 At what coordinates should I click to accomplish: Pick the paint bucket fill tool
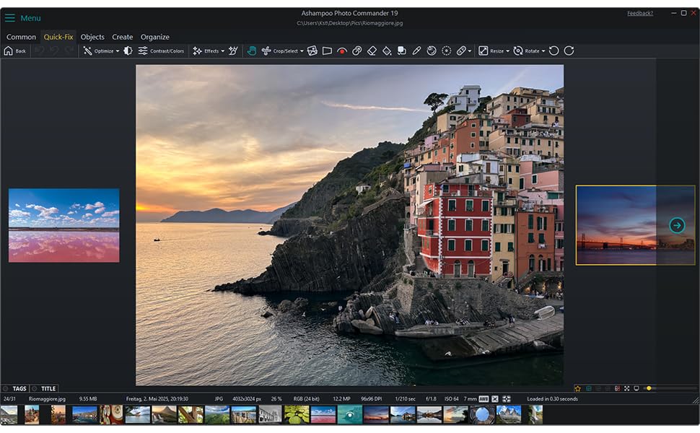pos(387,51)
